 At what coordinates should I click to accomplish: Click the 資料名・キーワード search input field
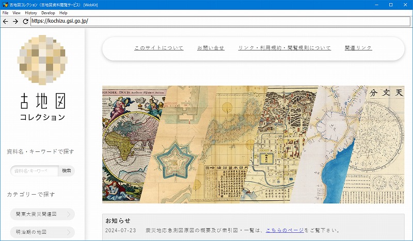pyautogui.click(x=34, y=171)
